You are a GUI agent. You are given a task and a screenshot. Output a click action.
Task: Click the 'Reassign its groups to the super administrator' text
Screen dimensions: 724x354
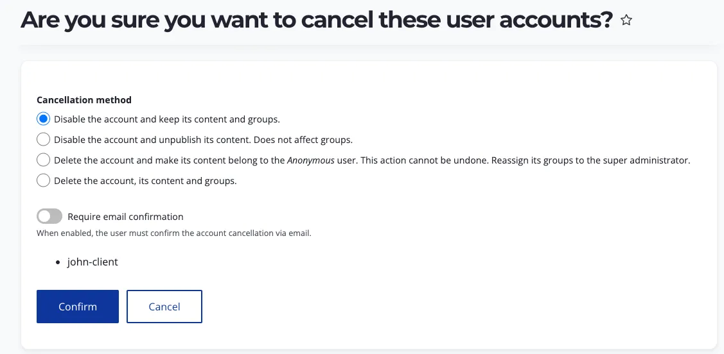590,160
